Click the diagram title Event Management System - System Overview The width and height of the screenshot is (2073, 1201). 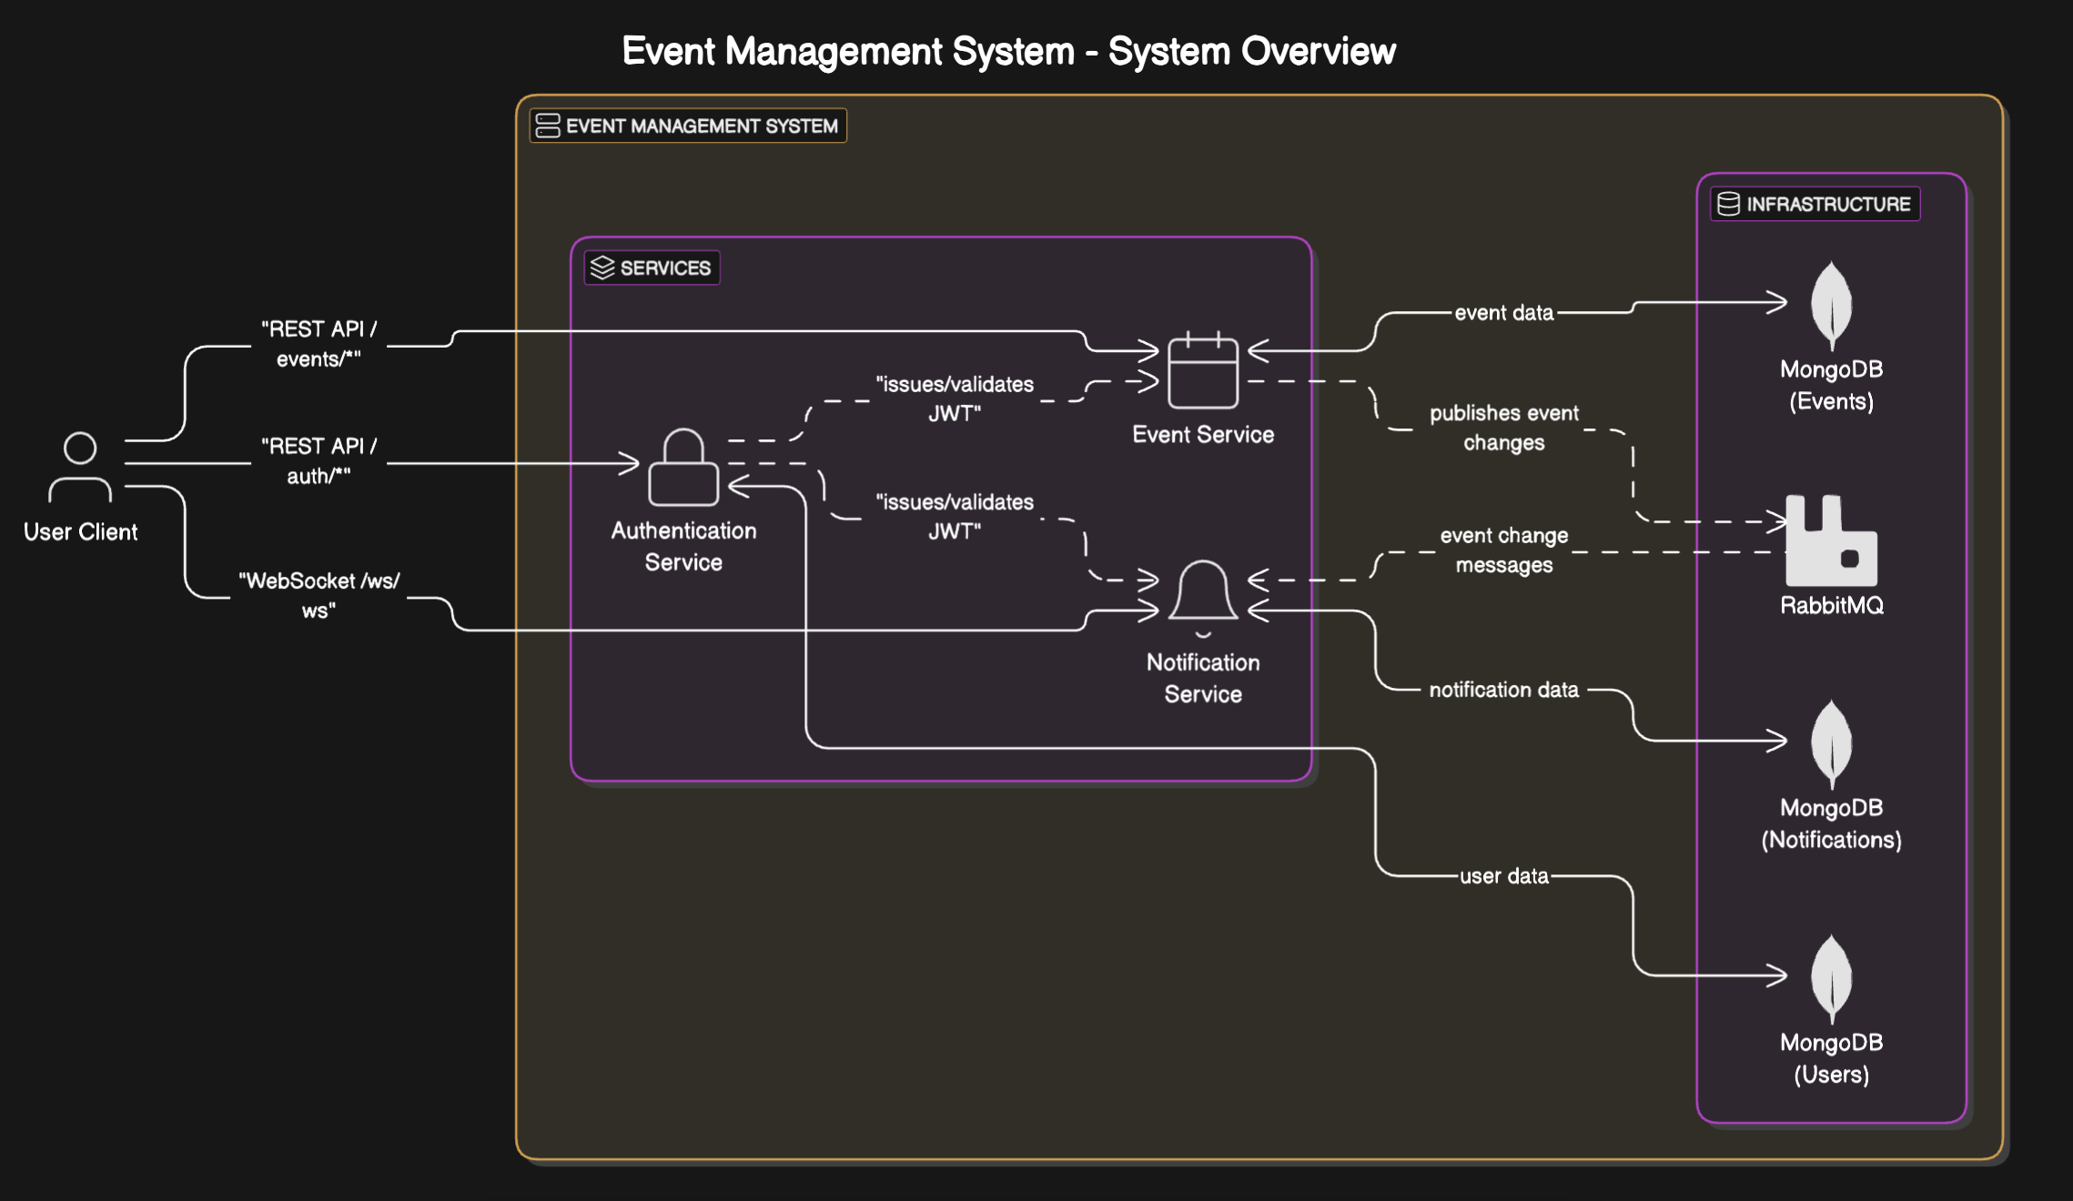coord(1008,51)
